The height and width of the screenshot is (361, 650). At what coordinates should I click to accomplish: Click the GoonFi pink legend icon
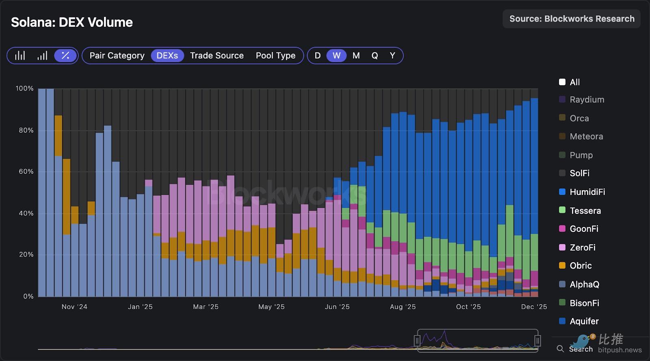(562, 229)
